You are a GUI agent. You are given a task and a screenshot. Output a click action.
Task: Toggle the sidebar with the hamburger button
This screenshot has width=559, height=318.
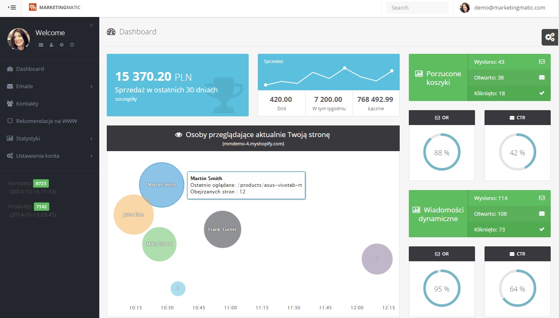click(x=12, y=7)
